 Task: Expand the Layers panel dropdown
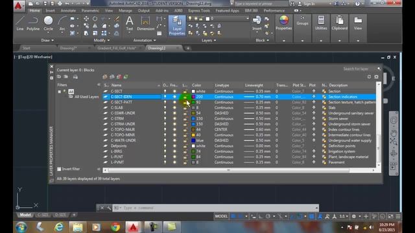click(209, 40)
